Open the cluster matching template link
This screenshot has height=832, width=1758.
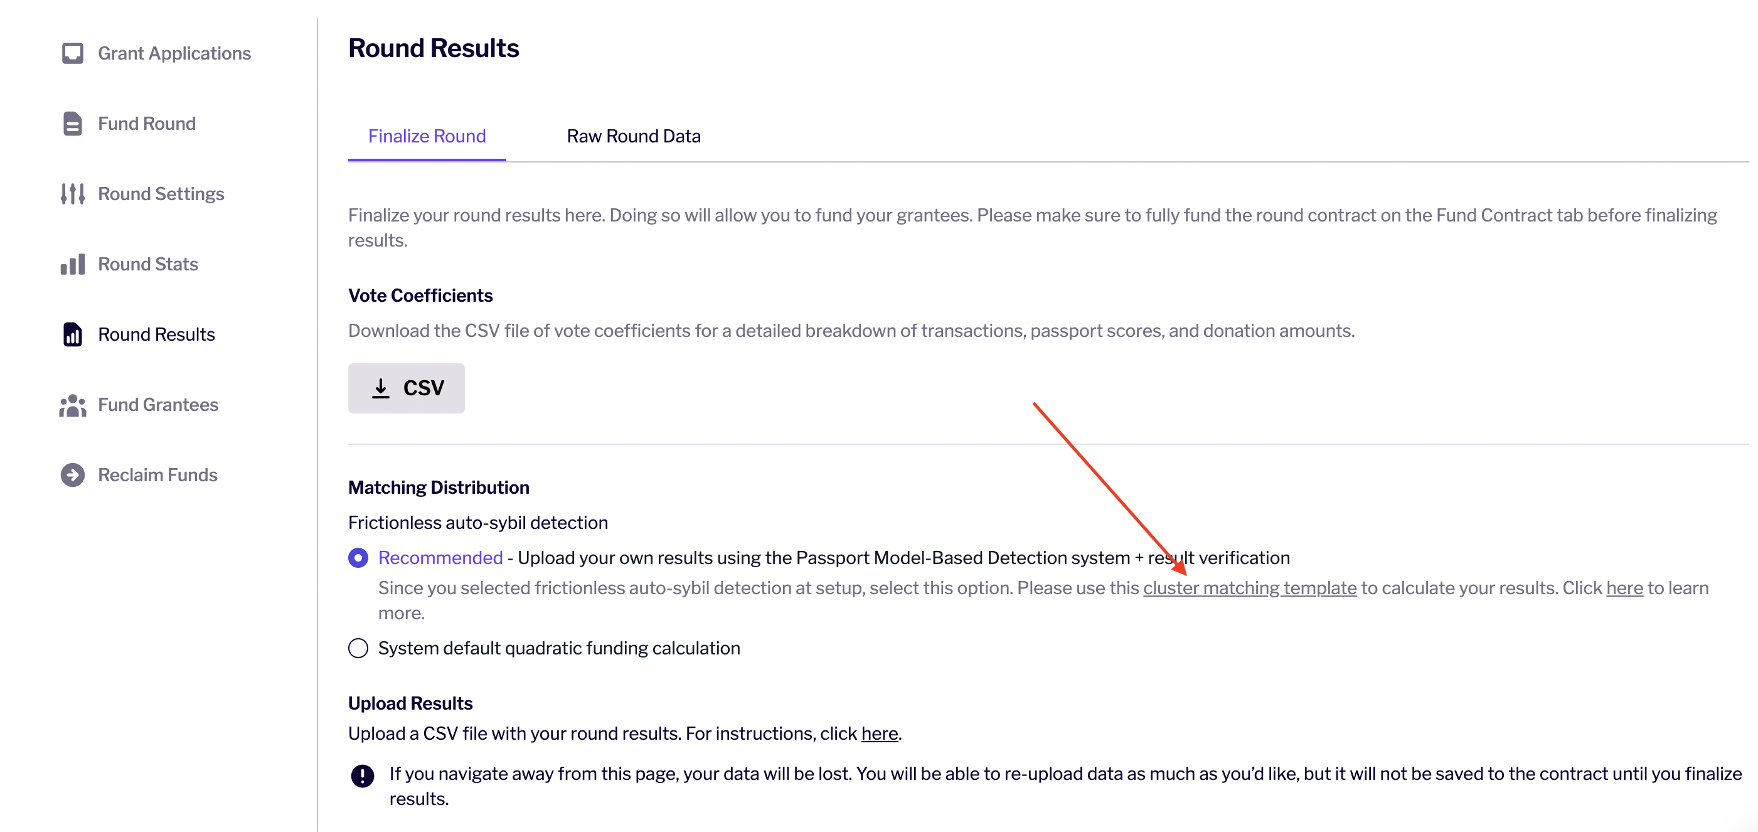(x=1249, y=588)
